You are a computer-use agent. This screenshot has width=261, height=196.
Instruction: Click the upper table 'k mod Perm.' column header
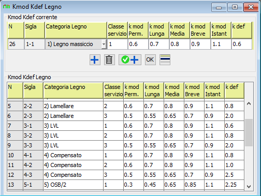click(x=138, y=30)
